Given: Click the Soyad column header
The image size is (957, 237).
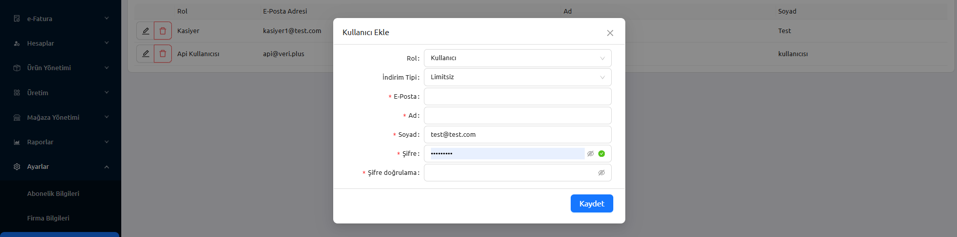Looking at the screenshot, I should [787, 11].
